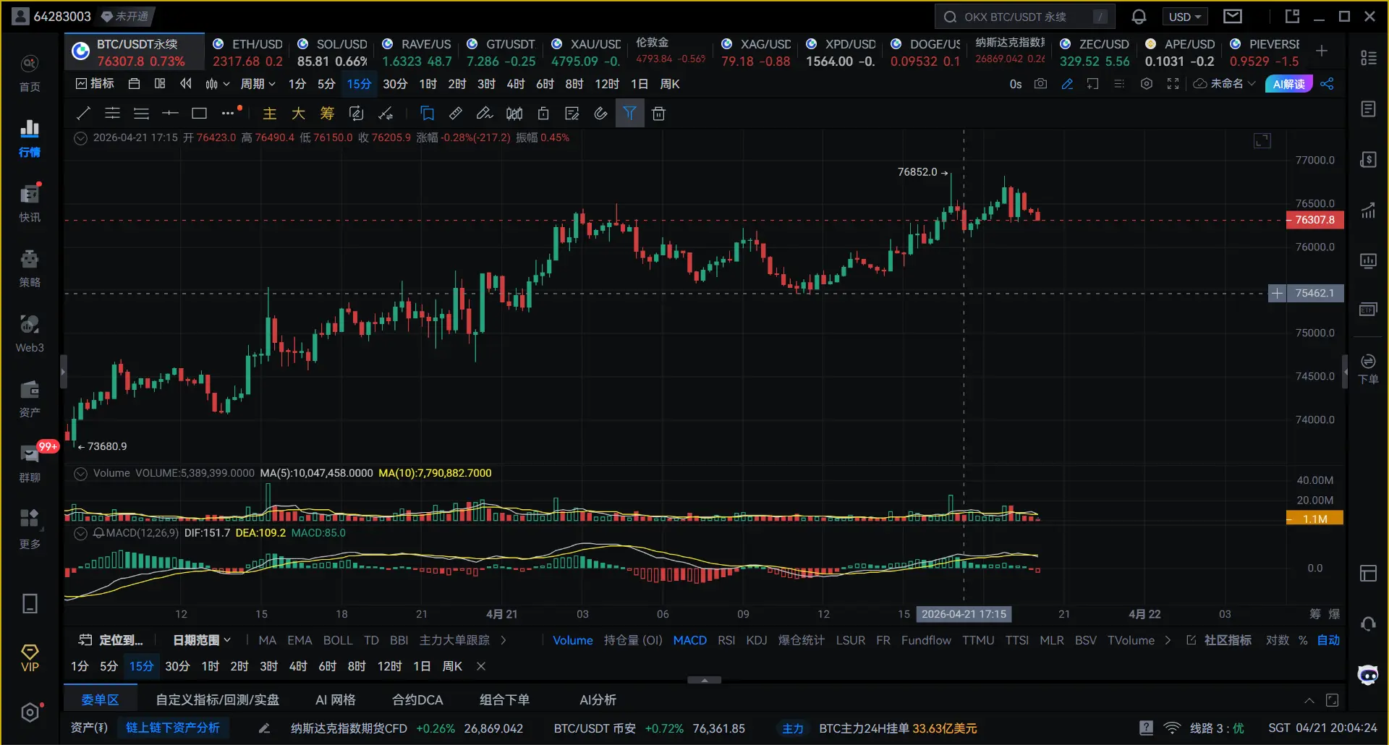The height and width of the screenshot is (745, 1389).
Task: Select the 筹 chips distribution icon
Action: click(327, 114)
